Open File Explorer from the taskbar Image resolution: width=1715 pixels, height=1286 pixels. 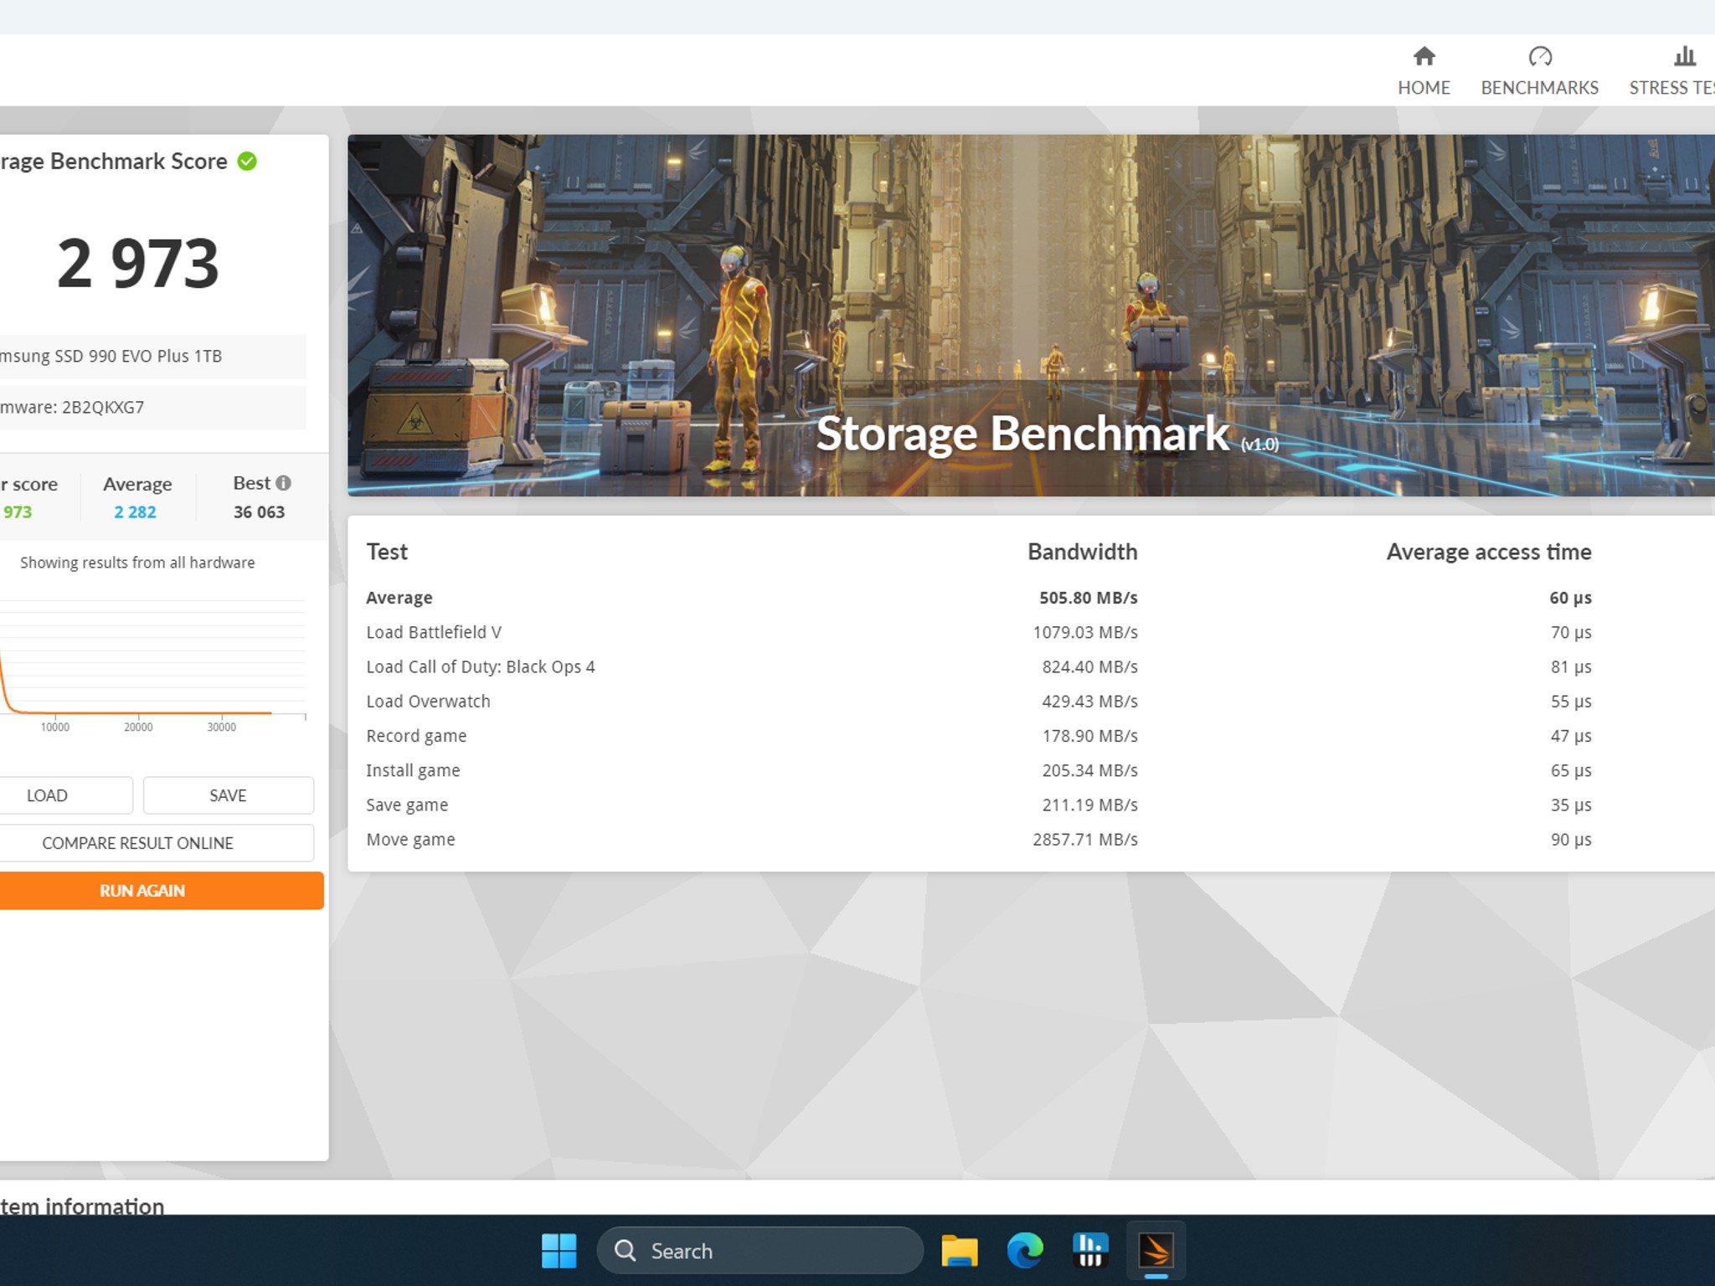[958, 1250]
